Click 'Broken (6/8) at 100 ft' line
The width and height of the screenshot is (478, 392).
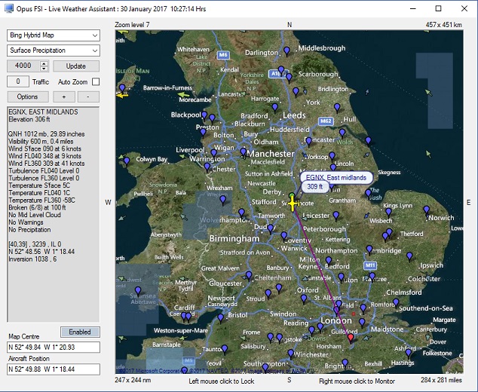[x=37, y=207]
